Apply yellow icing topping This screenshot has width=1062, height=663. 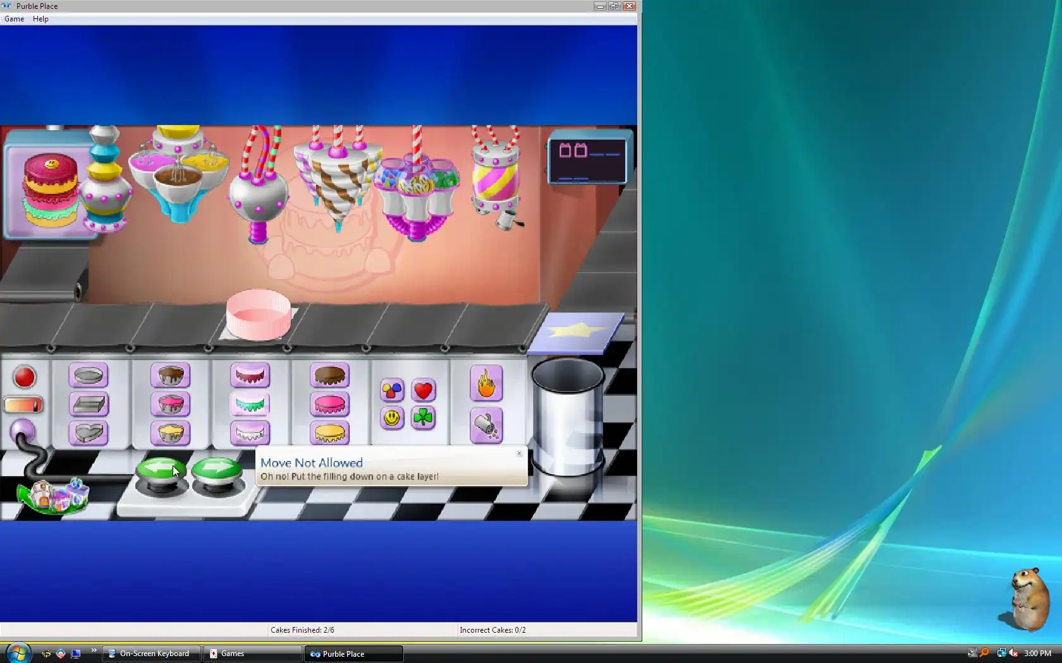pyautogui.click(x=330, y=433)
